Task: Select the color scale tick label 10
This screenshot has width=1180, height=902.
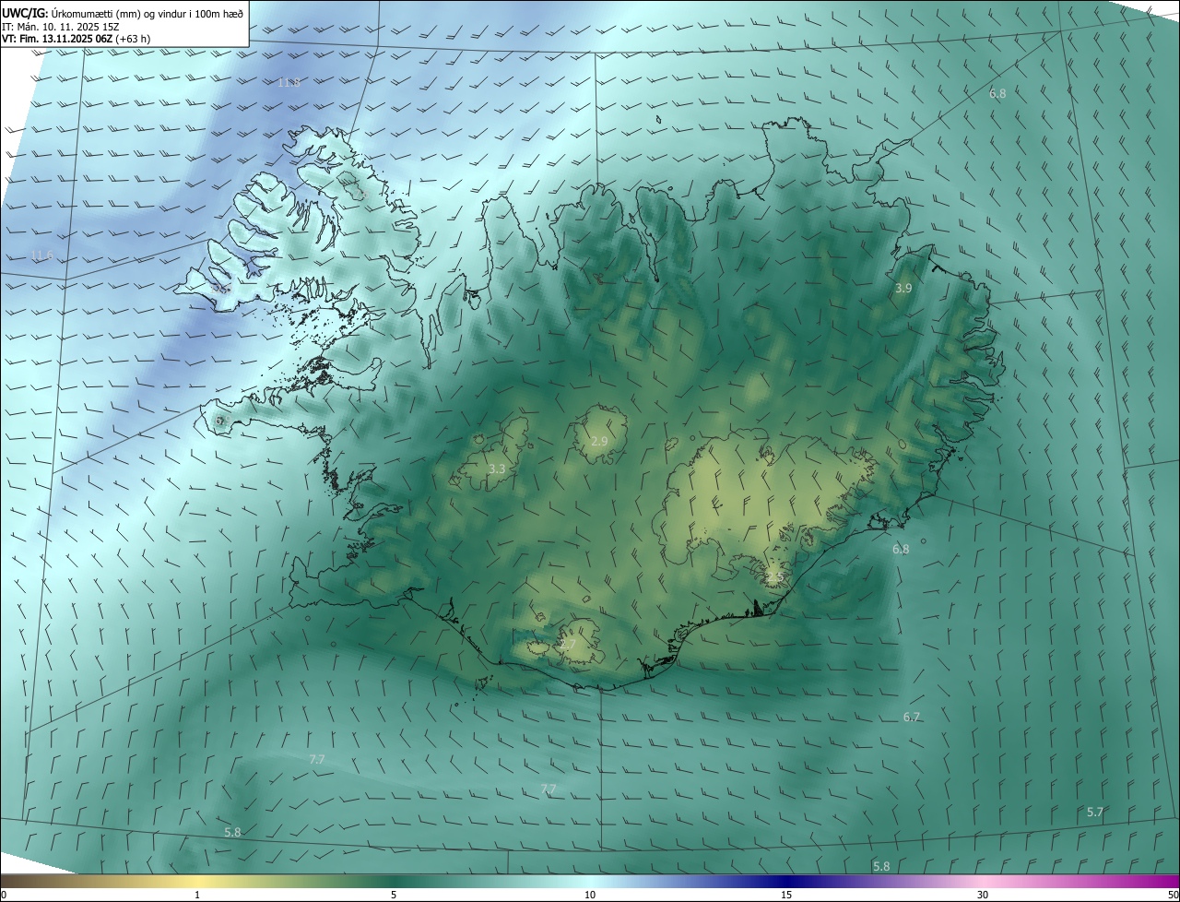Action: pyautogui.click(x=590, y=895)
